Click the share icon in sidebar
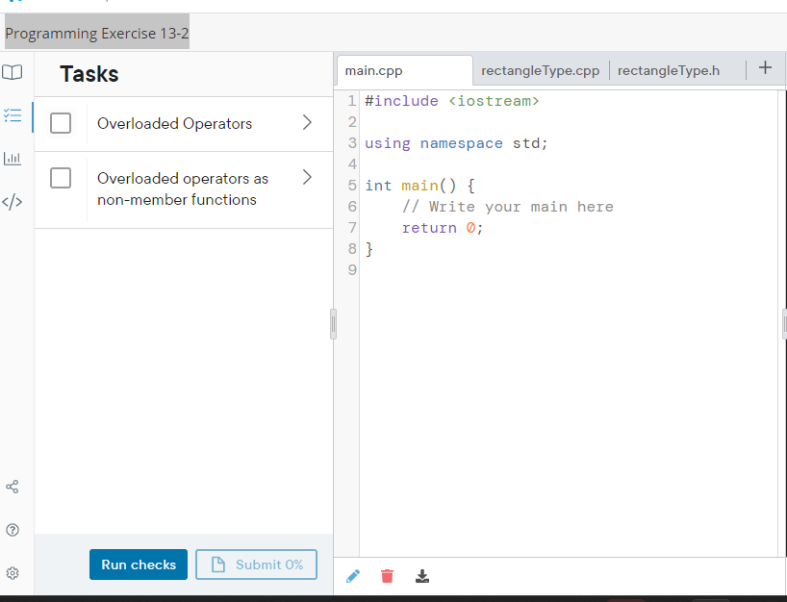Viewport: 787px width, 602px height. 13,487
